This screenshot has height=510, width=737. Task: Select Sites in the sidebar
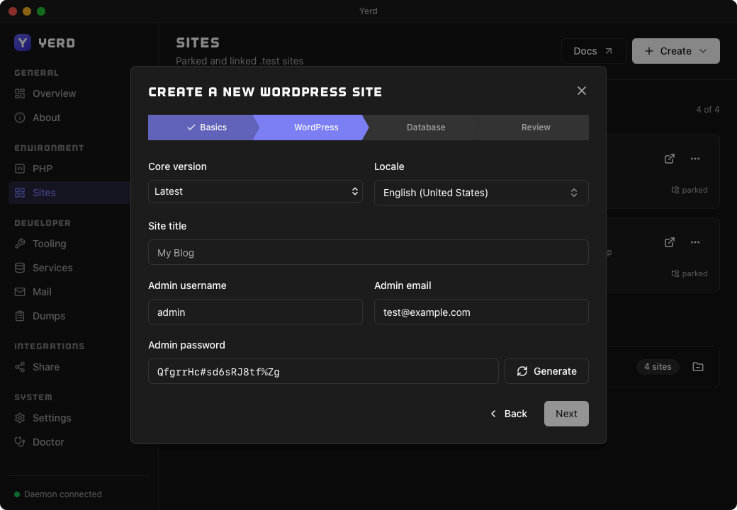click(69, 193)
